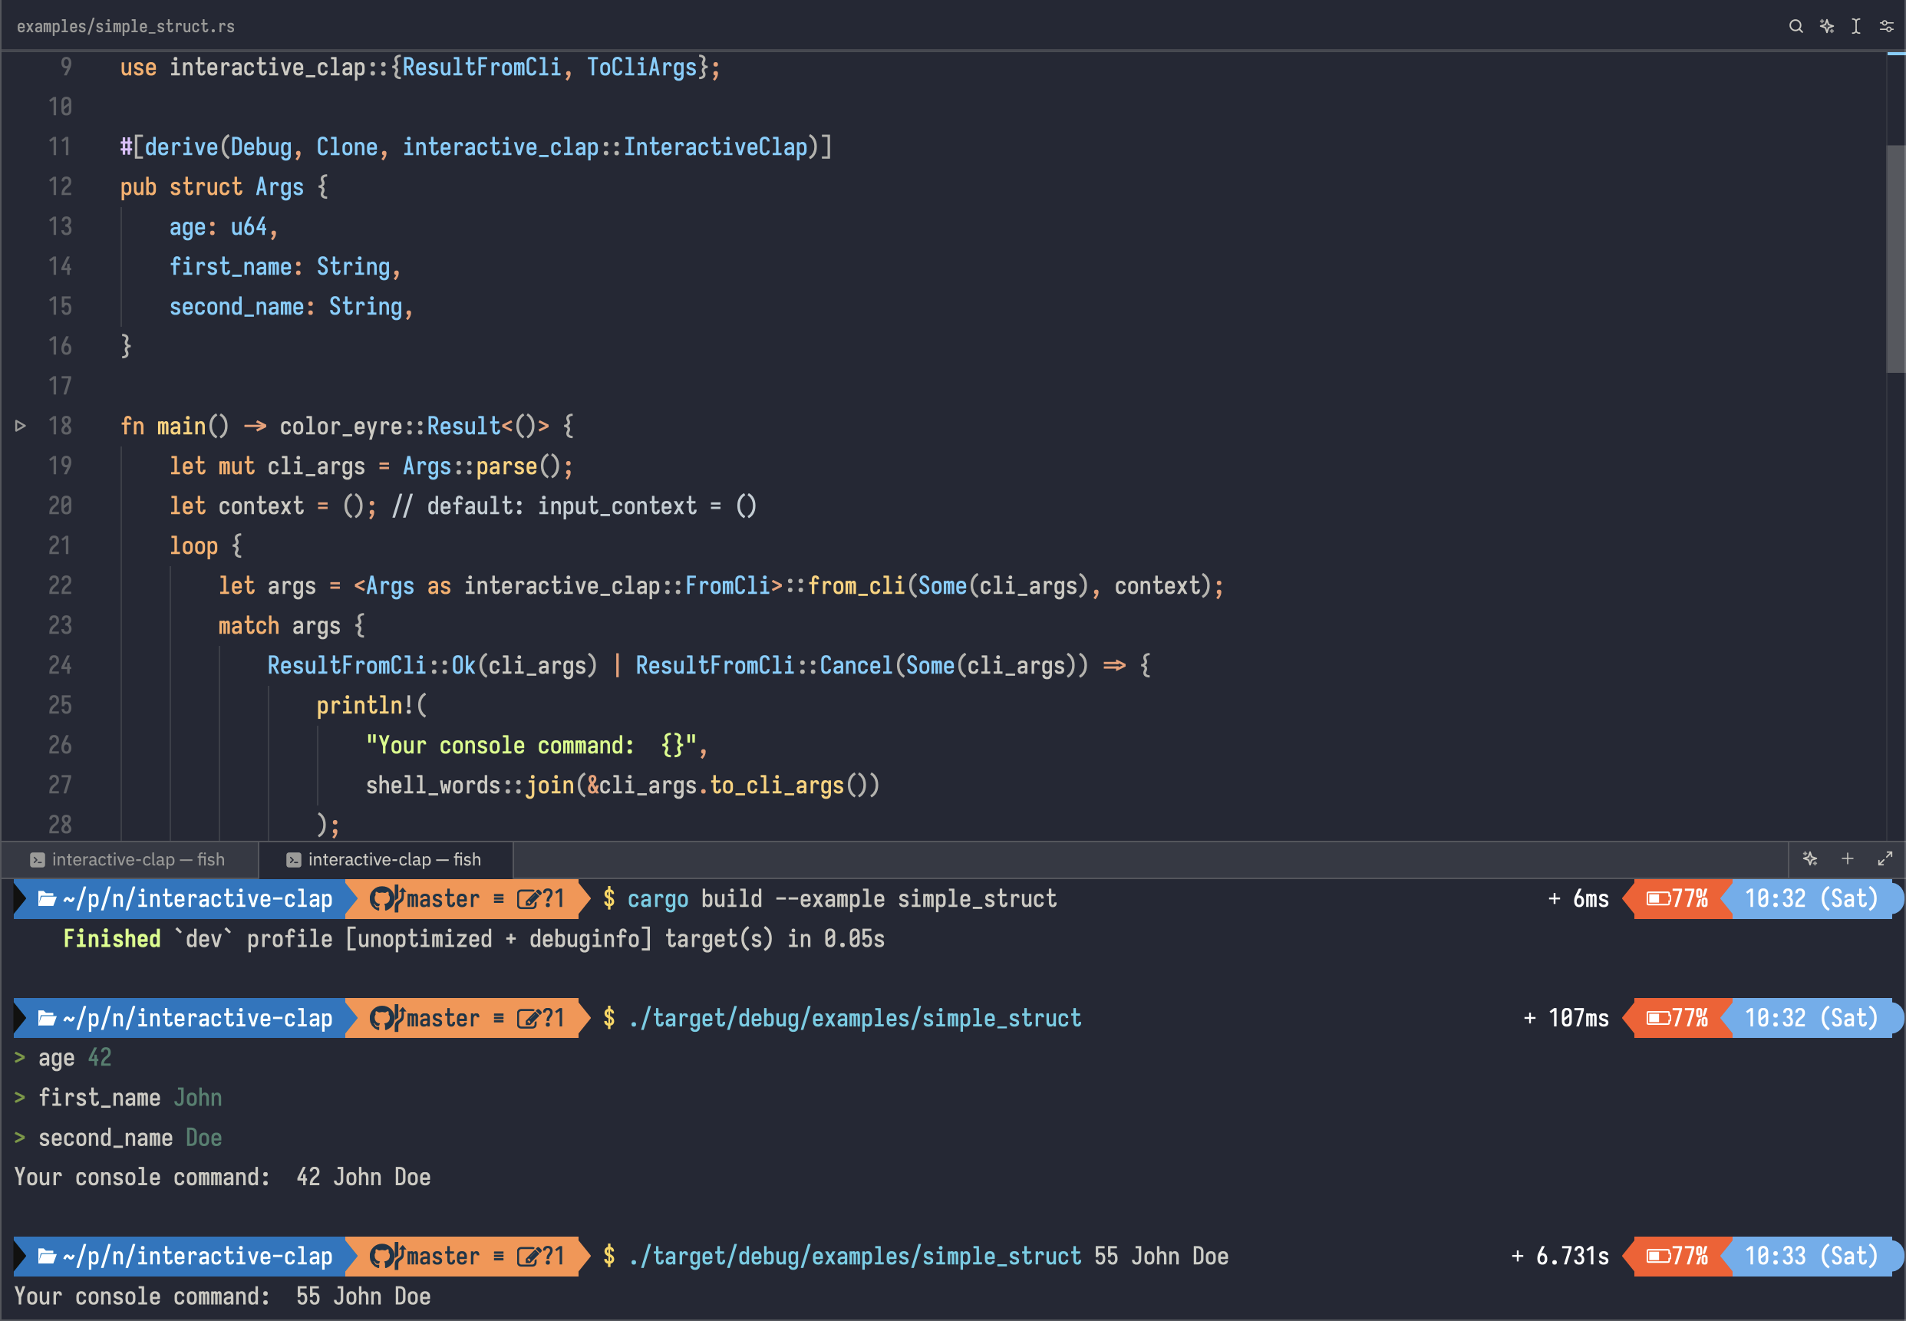Click the examples/simple_struct.rs title tab
Viewport: 1906px width, 1321px height.
pos(125,25)
